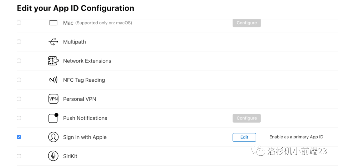338x166 pixels.
Task: Check the Push Notifications checkbox
Action: [19, 118]
